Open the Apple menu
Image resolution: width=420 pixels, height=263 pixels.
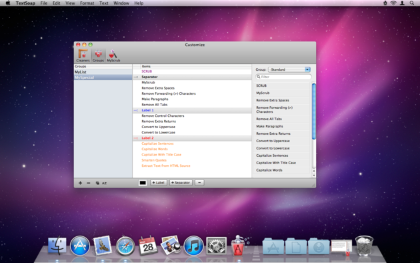tap(8, 3)
